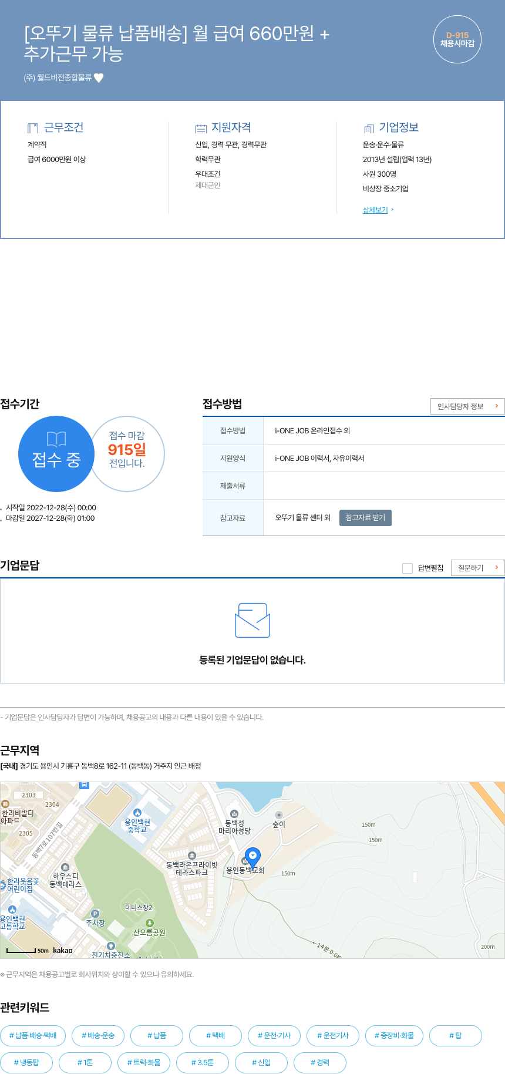The width and height of the screenshot is (505, 1074).
Task: Click the 지원자격 calendar icon
Action: pos(201,128)
